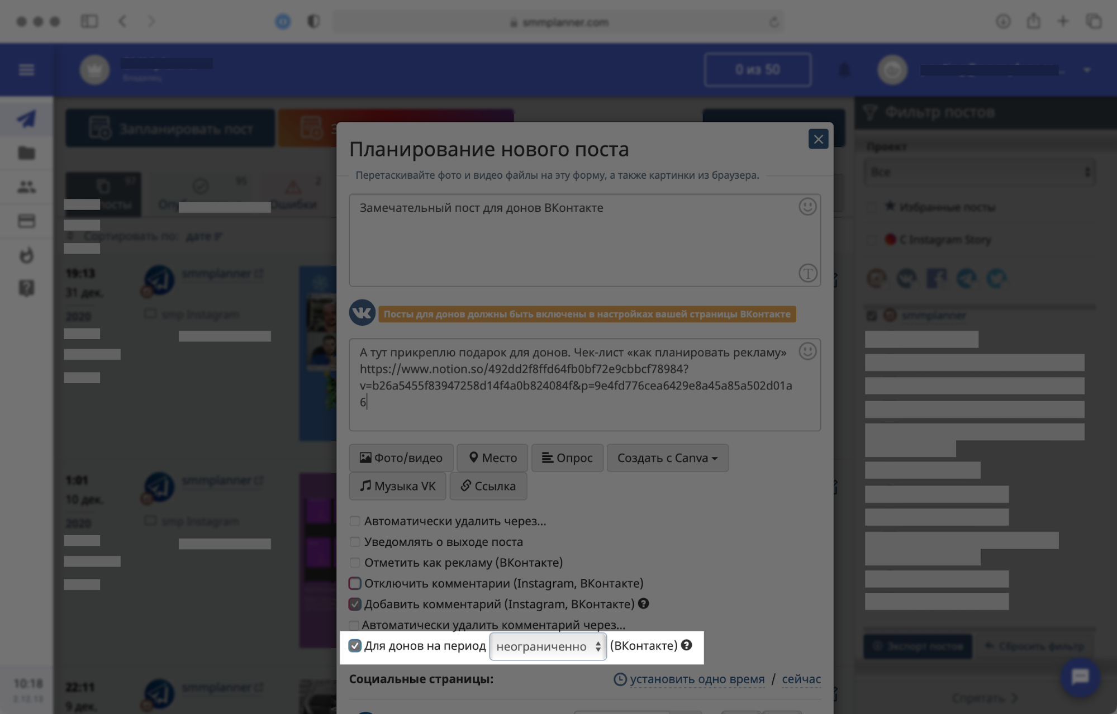Open the Проект Все dropdown filter
This screenshot has width=1117, height=714.
(980, 172)
